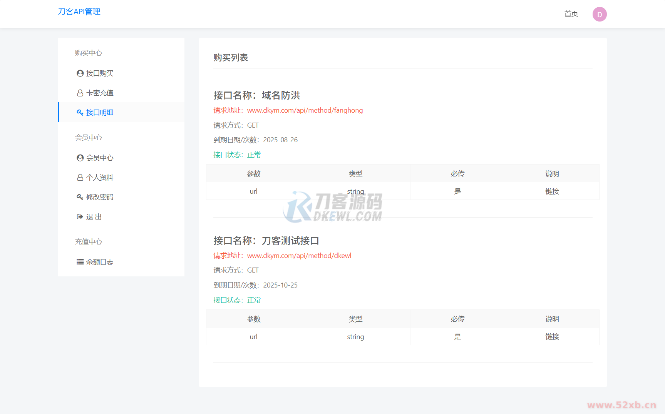Click the key icon beside 修改密码
665x414 pixels.
pyautogui.click(x=80, y=197)
